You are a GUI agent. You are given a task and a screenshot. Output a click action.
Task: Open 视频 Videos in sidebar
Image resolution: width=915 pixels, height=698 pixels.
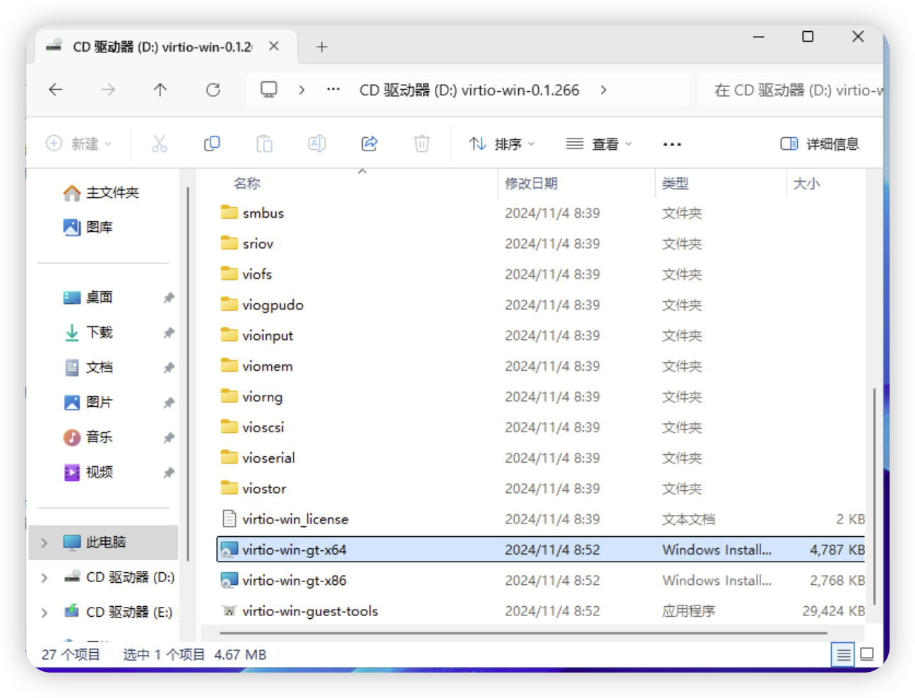point(88,472)
